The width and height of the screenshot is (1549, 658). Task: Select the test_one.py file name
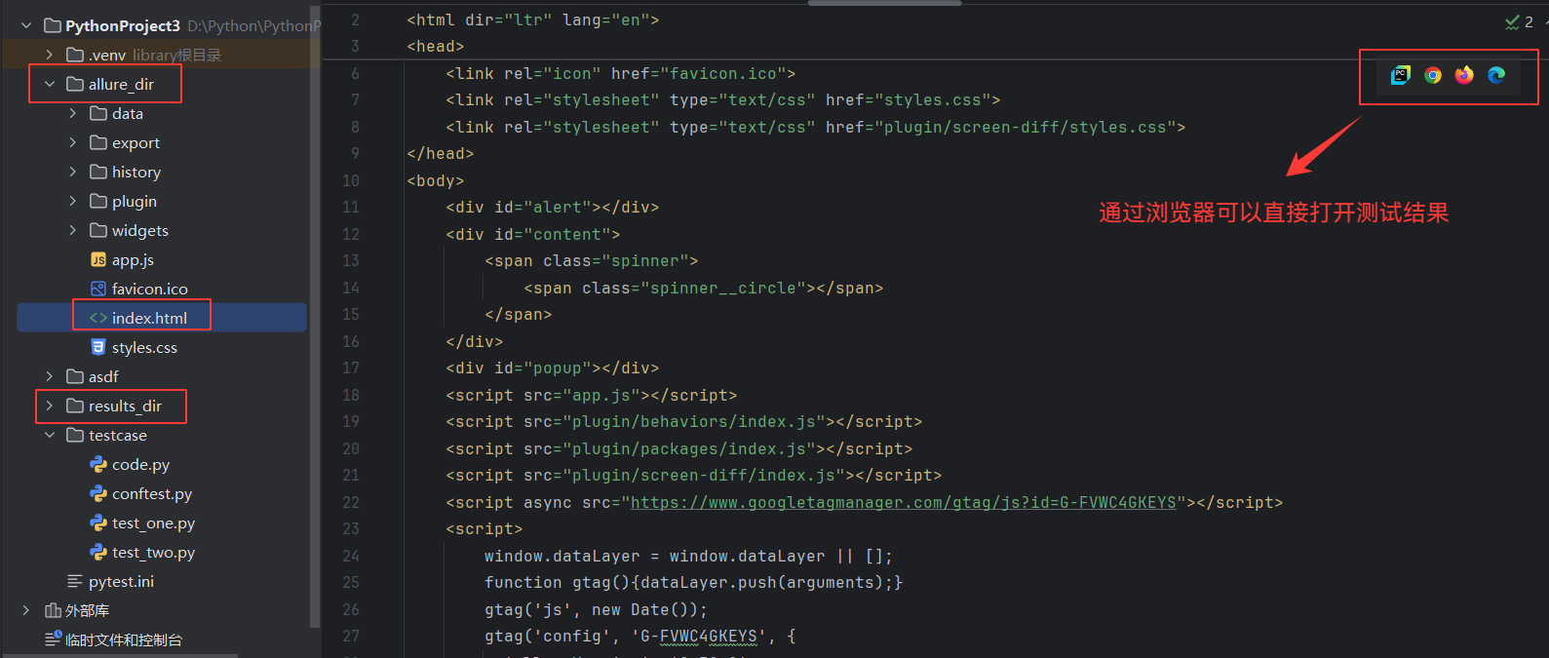click(153, 523)
